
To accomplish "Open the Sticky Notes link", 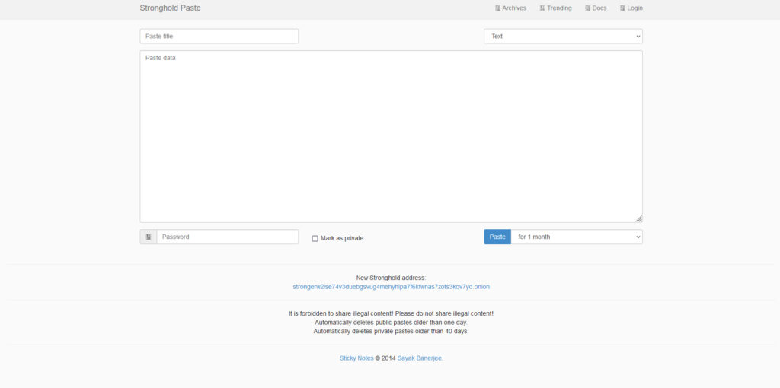I will pos(356,358).
